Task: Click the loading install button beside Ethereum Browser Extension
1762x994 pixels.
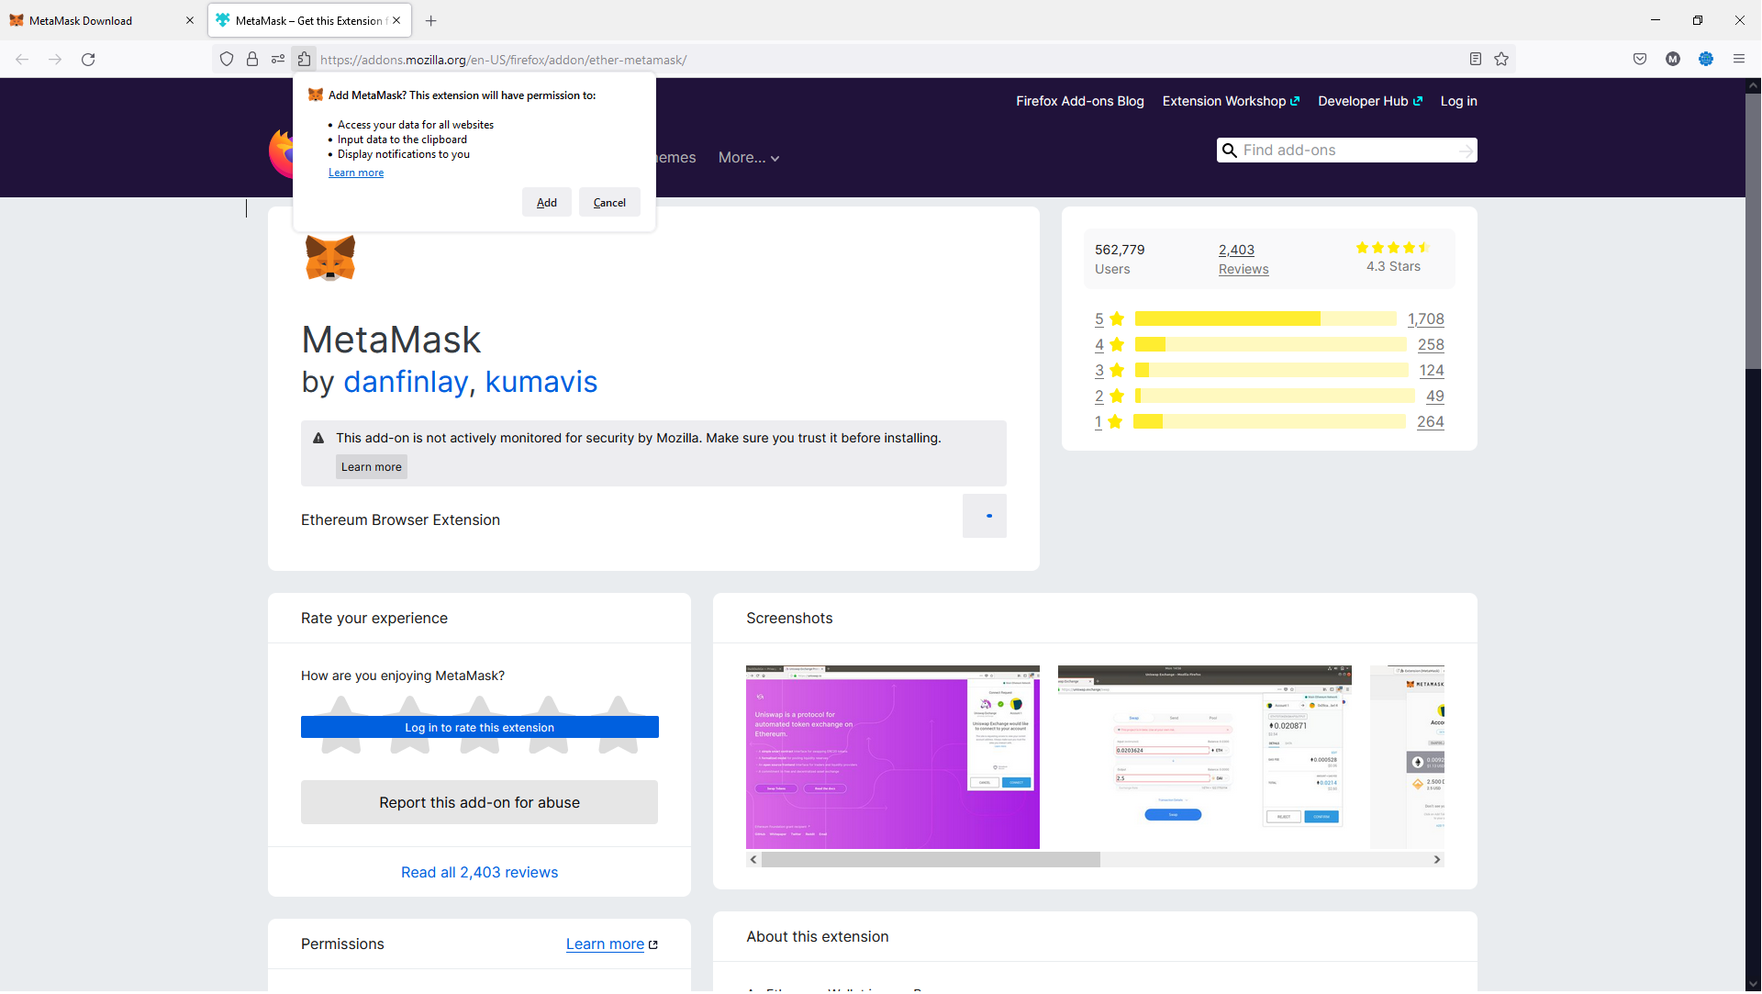Action: pos(985,517)
